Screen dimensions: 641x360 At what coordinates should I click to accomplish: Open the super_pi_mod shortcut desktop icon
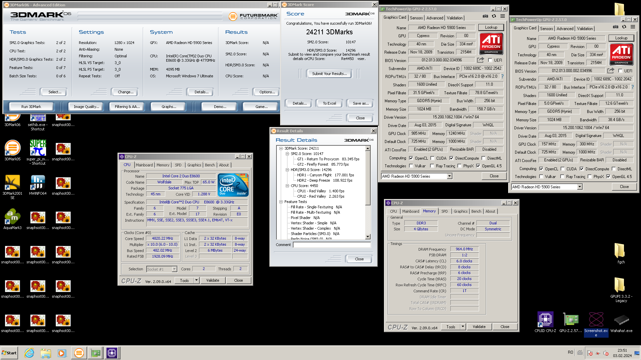click(x=38, y=152)
